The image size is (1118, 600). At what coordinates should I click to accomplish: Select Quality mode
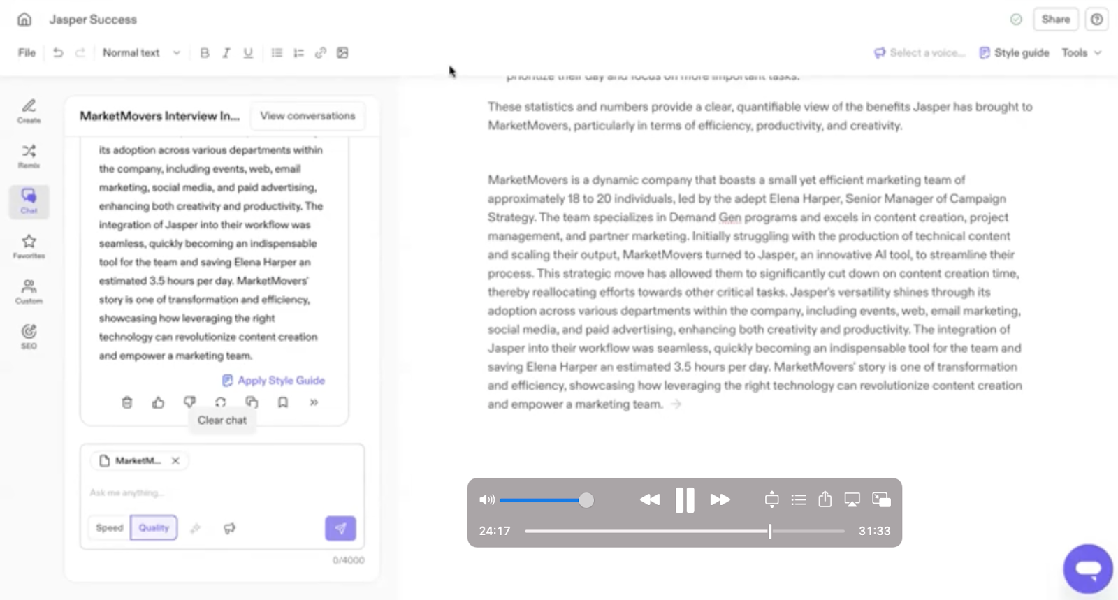(154, 528)
